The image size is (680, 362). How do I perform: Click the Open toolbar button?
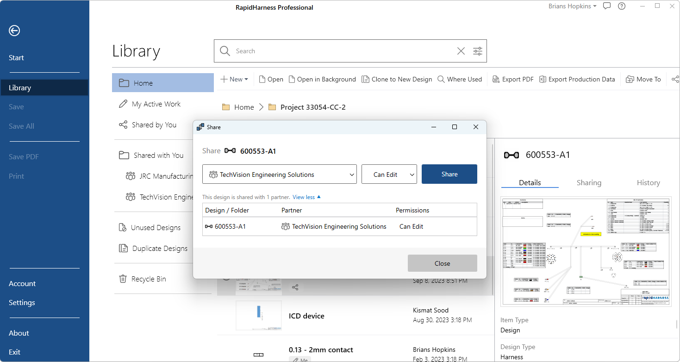(271, 79)
